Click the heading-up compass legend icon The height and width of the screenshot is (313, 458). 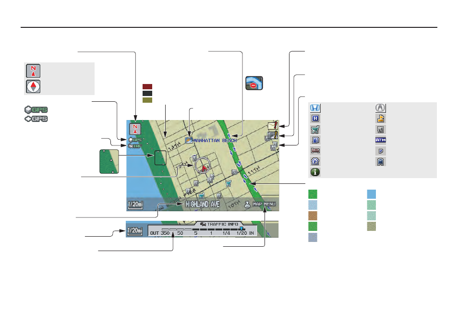coord(33,87)
